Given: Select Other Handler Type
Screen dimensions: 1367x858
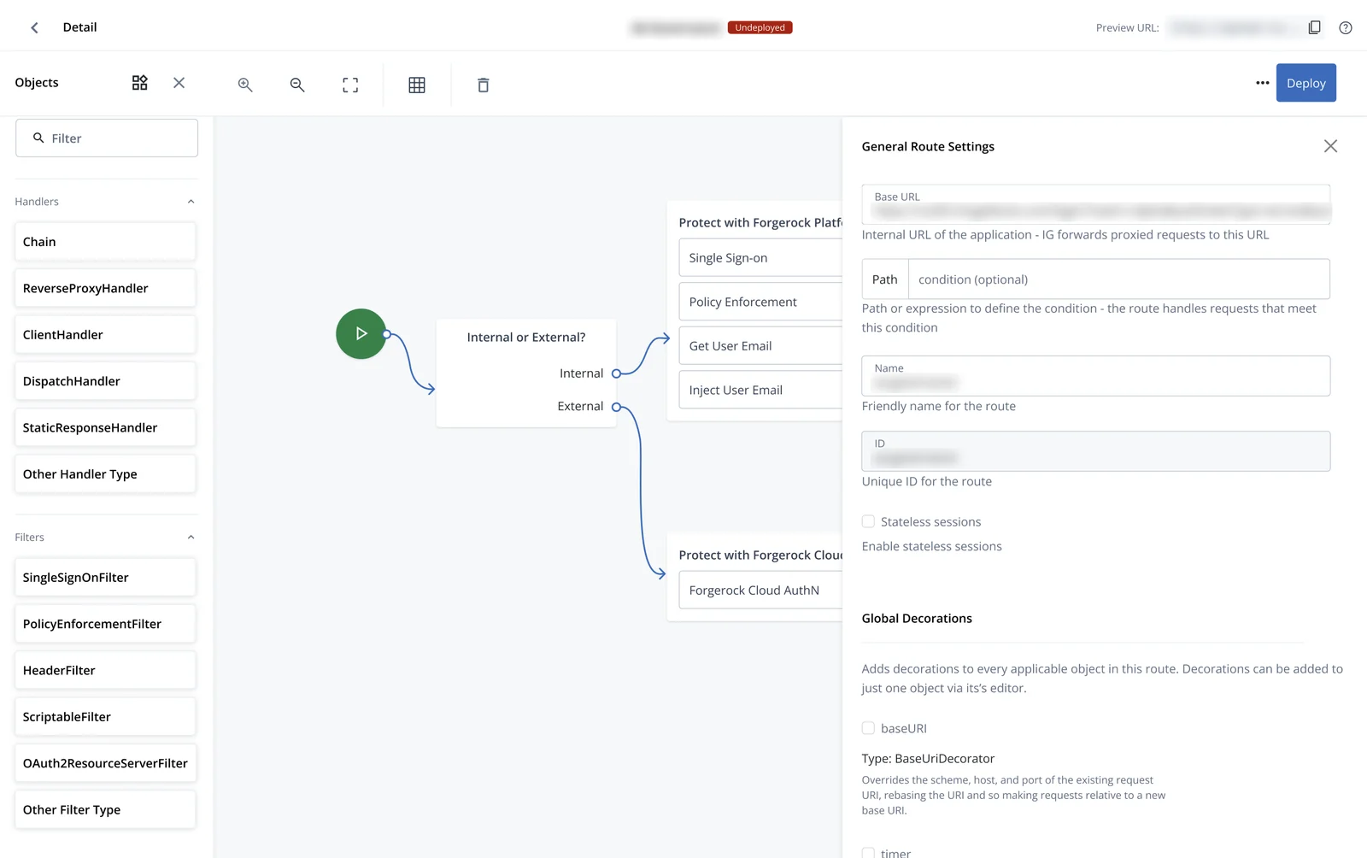Looking at the screenshot, I should click(x=105, y=474).
